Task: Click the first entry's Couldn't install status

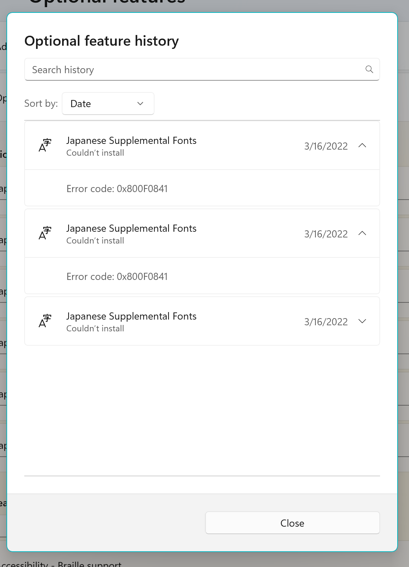Action: pos(95,153)
